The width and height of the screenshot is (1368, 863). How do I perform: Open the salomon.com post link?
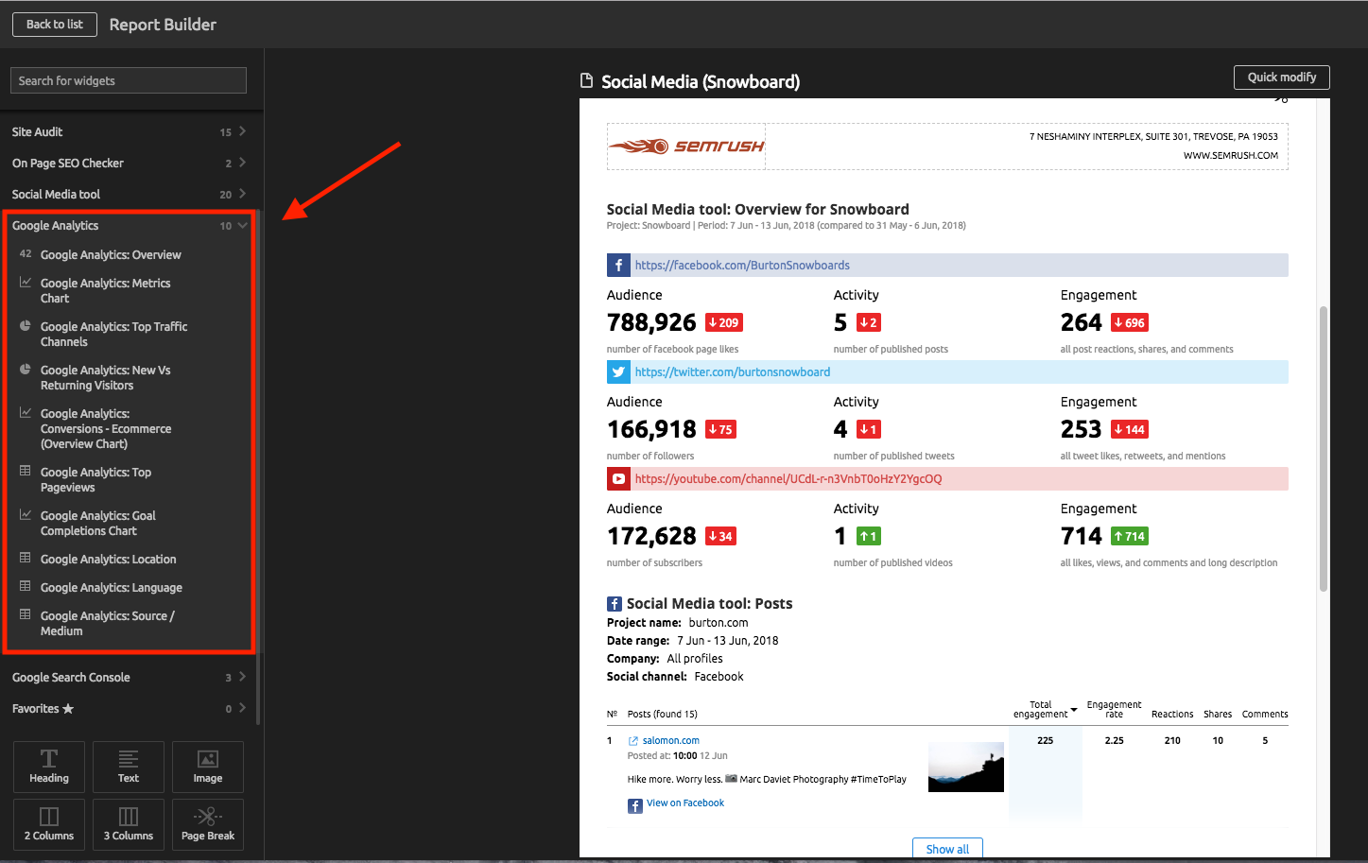pyautogui.click(x=671, y=741)
